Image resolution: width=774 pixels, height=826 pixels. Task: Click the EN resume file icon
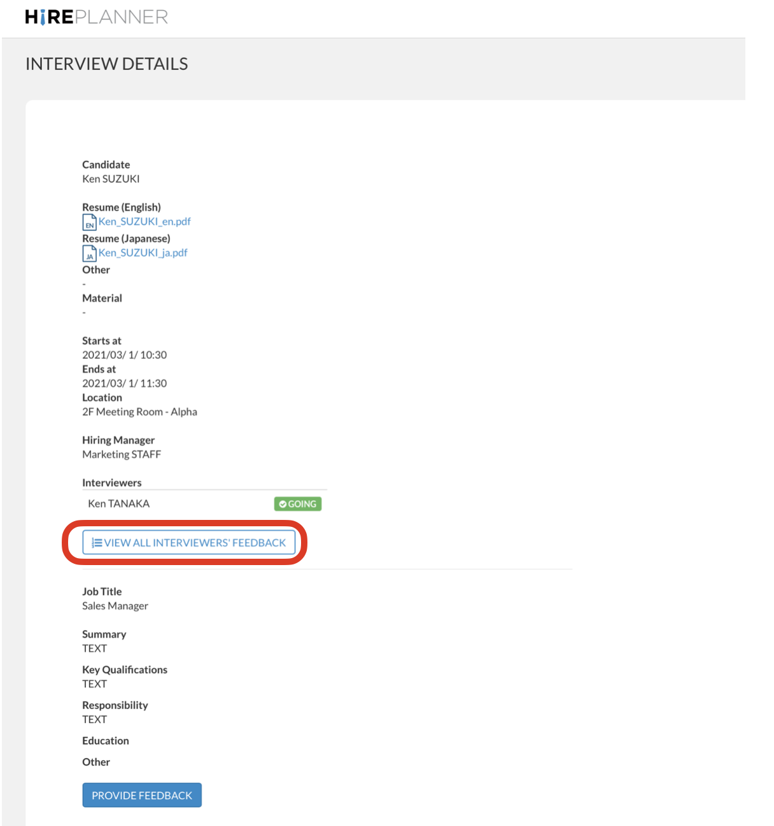89,222
